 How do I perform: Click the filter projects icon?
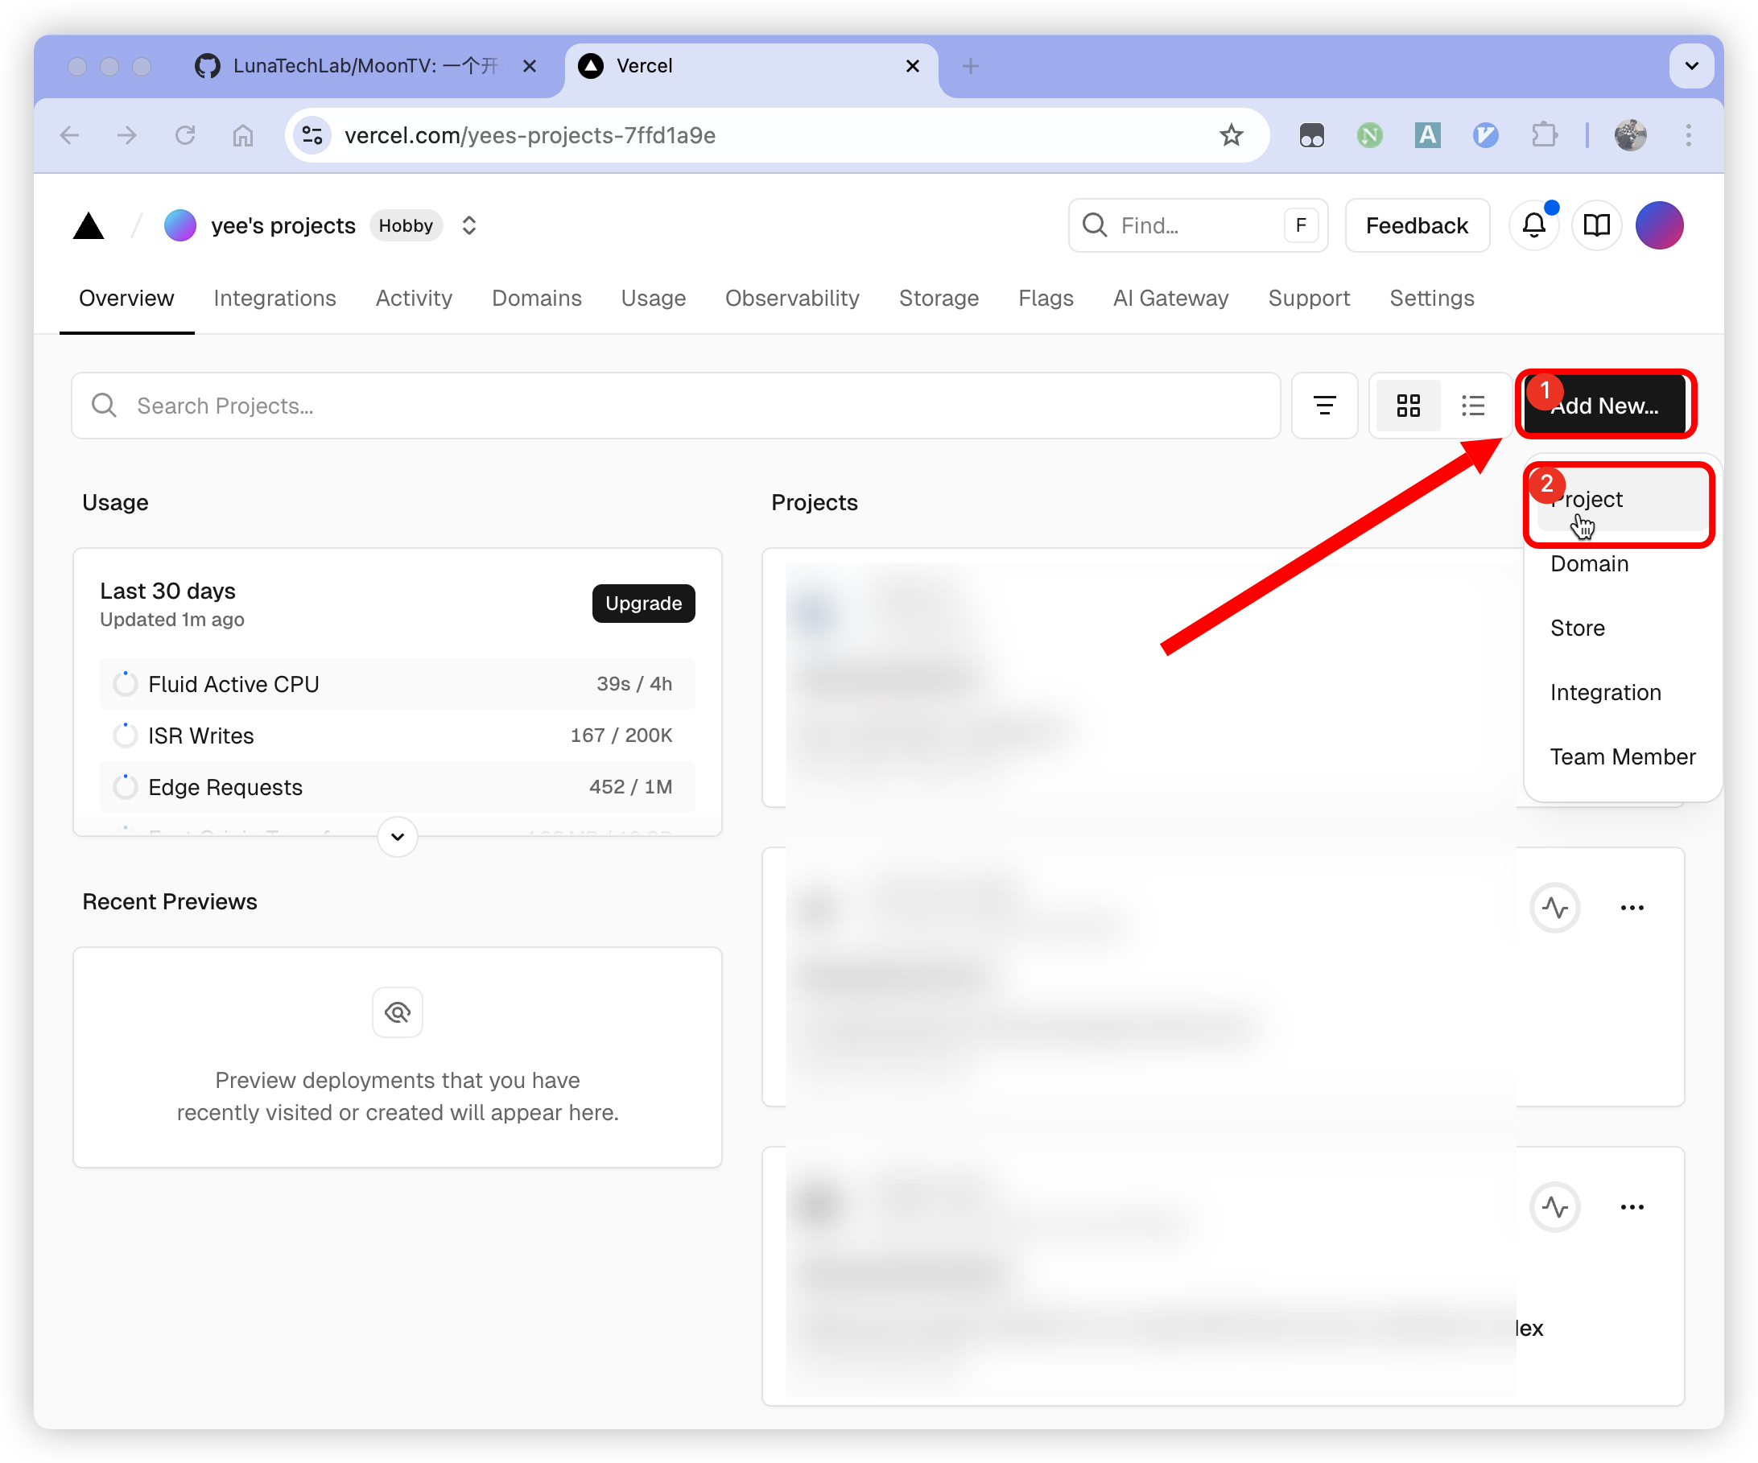tap(1323, 406)
